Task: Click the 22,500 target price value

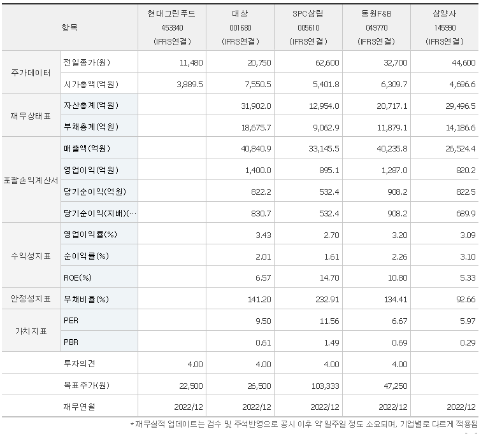Action: click(191, 386)
